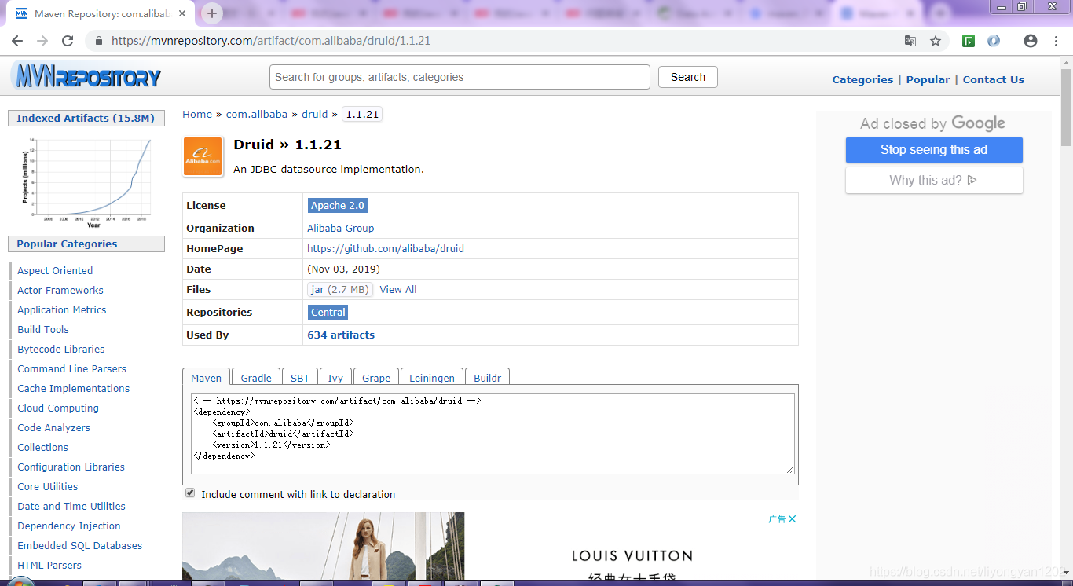Open Bytecode Libraries category

(x=61, y=349)
